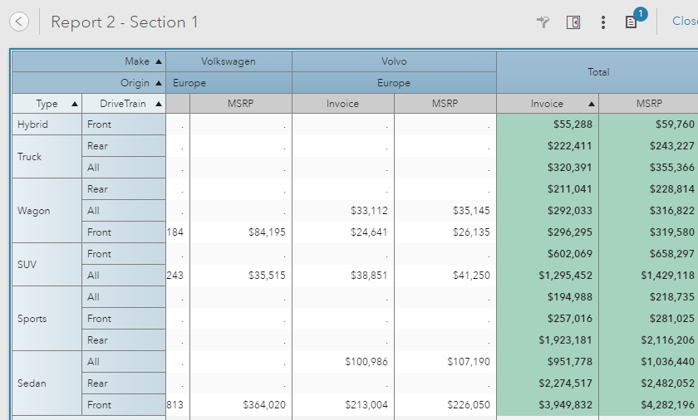Click the Total MSRP column header
Screen dimensions: 698x420
pyautogui.click(x=649, y=105)
